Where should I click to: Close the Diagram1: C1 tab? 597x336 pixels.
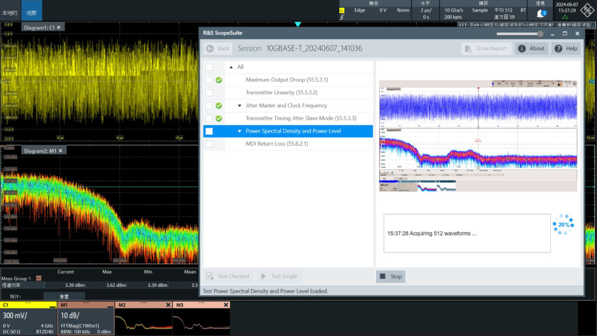59,28
